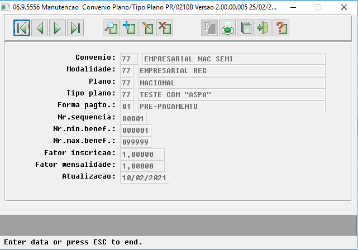Click the Nr.max.benef. field 999999
This screenshot has height=250, width=358.
tap(136, 142)
